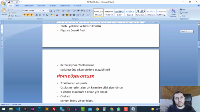Expand styles gallery more arrow
Screen dimensions: 200x112
tap(168, 16)
